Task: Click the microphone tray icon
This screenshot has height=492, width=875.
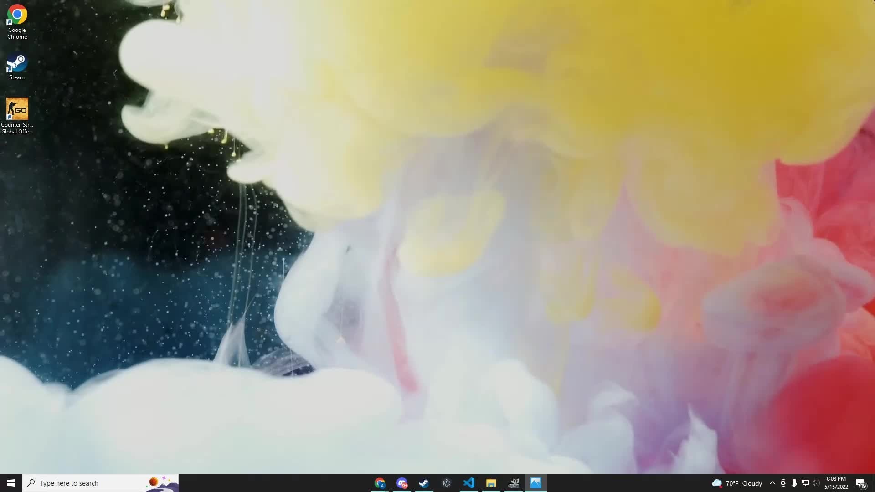Action: click(x=794, y=483)
